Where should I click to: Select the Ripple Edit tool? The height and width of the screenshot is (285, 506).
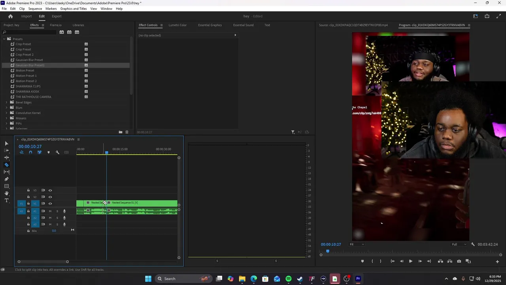6,158
